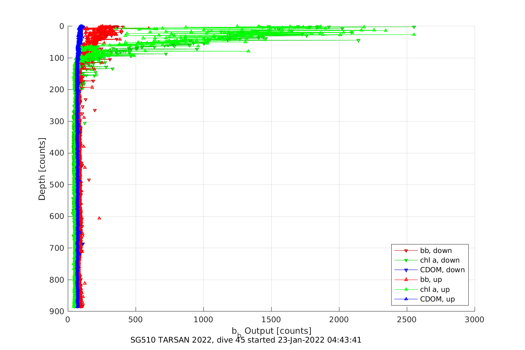Image resolution: width=525 pixels, height=350 pixels.
Task: Click the 900 tick label on the depth axis
Action: [57, 311]
